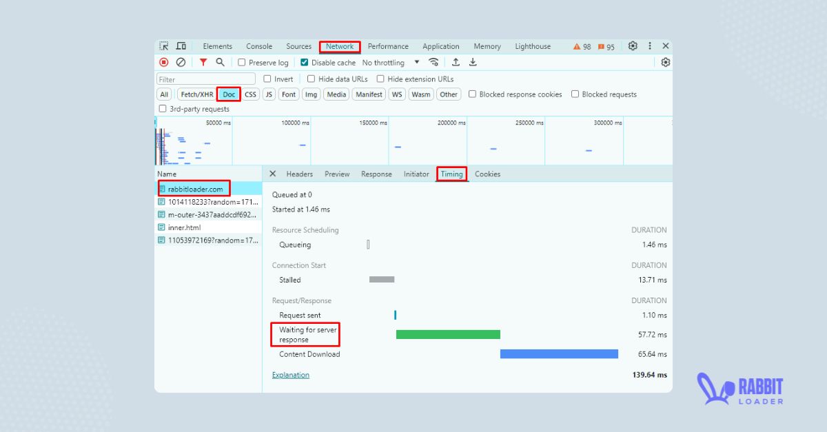Image resolution: width=827 pixels, height=432 pixels.
Task: Select the inspect element cursor tool
Action: pyautogui.click(x=164, y=46)
